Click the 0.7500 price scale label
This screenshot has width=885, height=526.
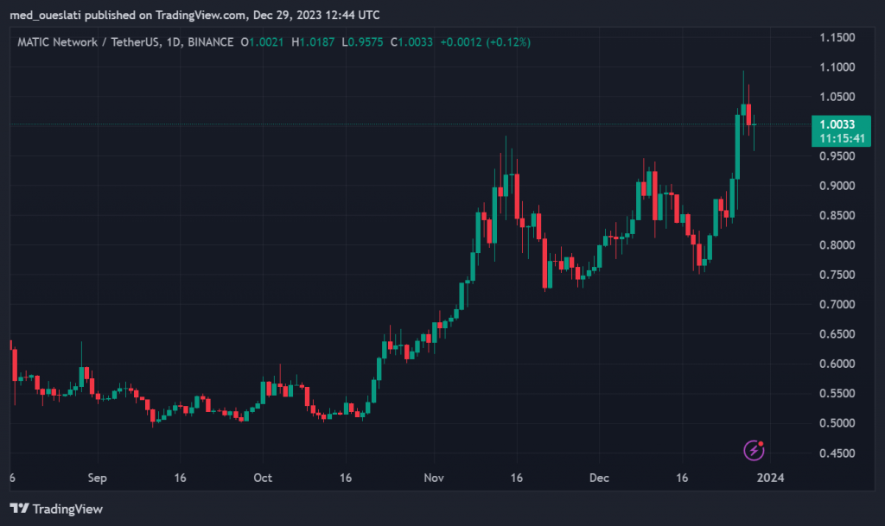(x=837, y=275)
